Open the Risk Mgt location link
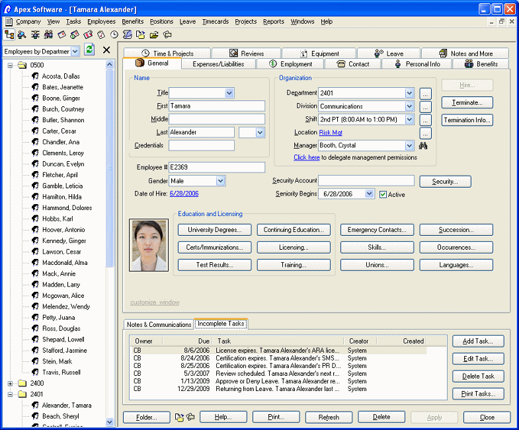Screen dimensions: 519x430 tap(331, 133)
